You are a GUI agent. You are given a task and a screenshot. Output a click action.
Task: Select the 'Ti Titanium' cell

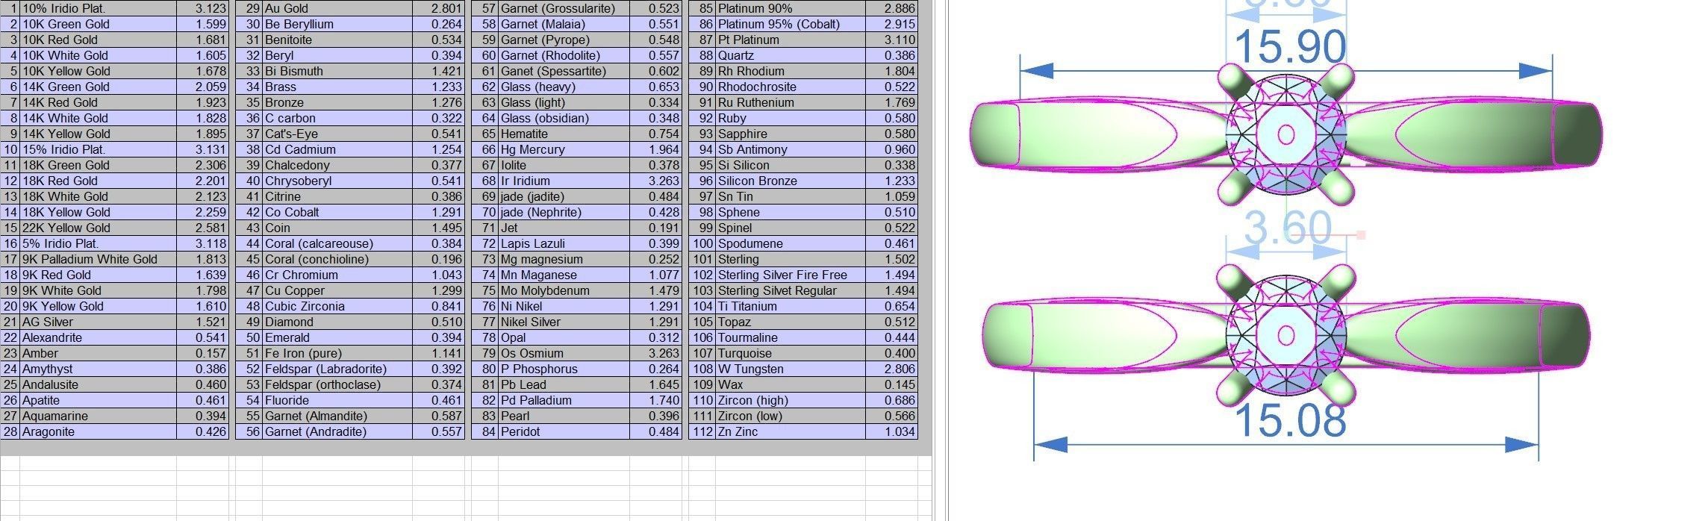pos(791,306)
